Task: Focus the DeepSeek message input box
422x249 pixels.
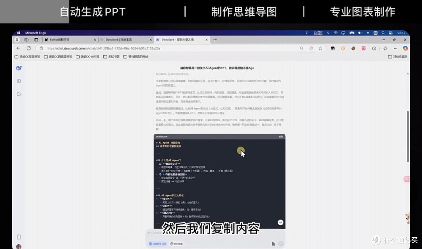Action: point(215,233)
